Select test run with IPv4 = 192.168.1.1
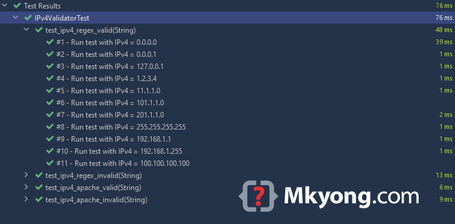Screen dimensions: 455x224 [113, 139]
